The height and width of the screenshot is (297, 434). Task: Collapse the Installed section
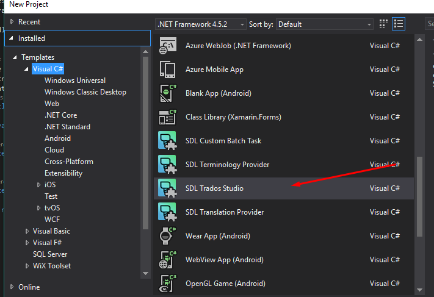[11, 38]
